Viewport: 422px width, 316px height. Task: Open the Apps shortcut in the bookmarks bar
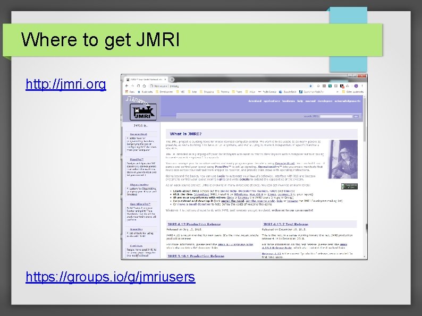coord(130,92)
